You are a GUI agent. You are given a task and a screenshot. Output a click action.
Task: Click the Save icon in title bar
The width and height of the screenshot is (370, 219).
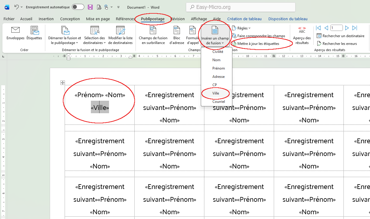(x=90, y=7)
